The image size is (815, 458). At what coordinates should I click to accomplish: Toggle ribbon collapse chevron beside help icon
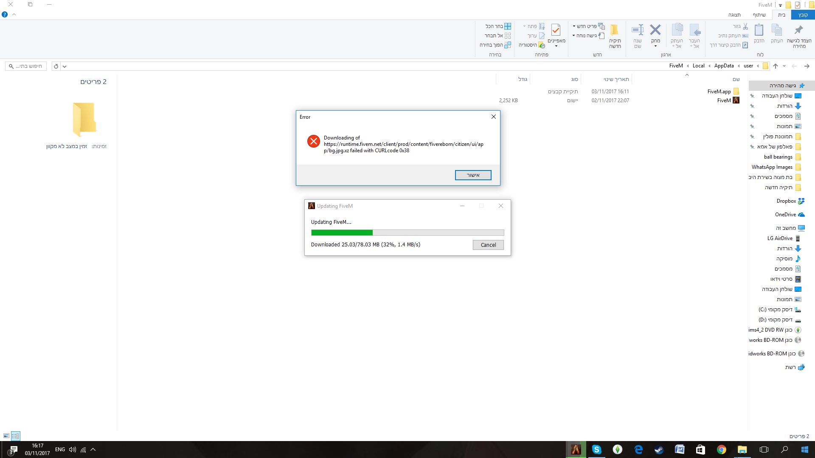coord(14,14)
